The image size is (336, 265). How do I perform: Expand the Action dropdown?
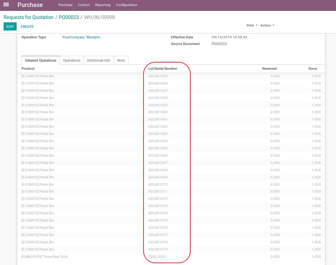[x=267, y=25]
